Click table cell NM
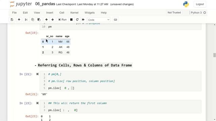 pyautogui.click(x=60, y=42)
